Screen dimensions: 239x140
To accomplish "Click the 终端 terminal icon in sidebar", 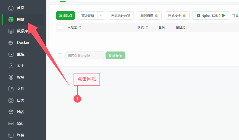I will pyautogui.click(x=11, y=135).
